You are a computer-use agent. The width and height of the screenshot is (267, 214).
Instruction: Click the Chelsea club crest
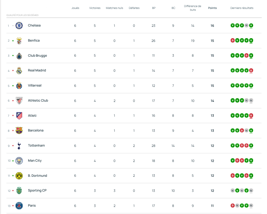[x=19, y=26]
